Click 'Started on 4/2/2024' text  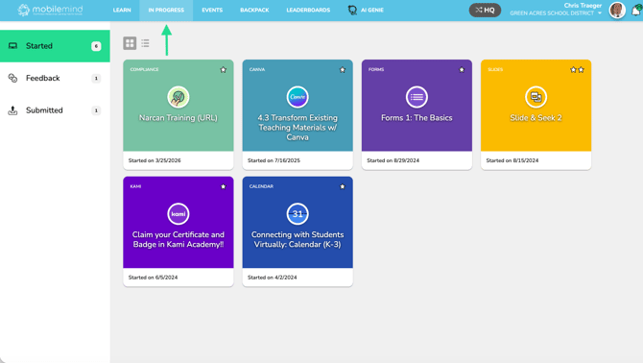273,278
